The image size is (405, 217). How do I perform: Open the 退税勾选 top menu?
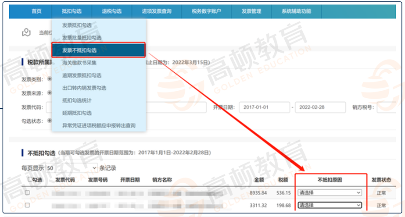[111, 11]
